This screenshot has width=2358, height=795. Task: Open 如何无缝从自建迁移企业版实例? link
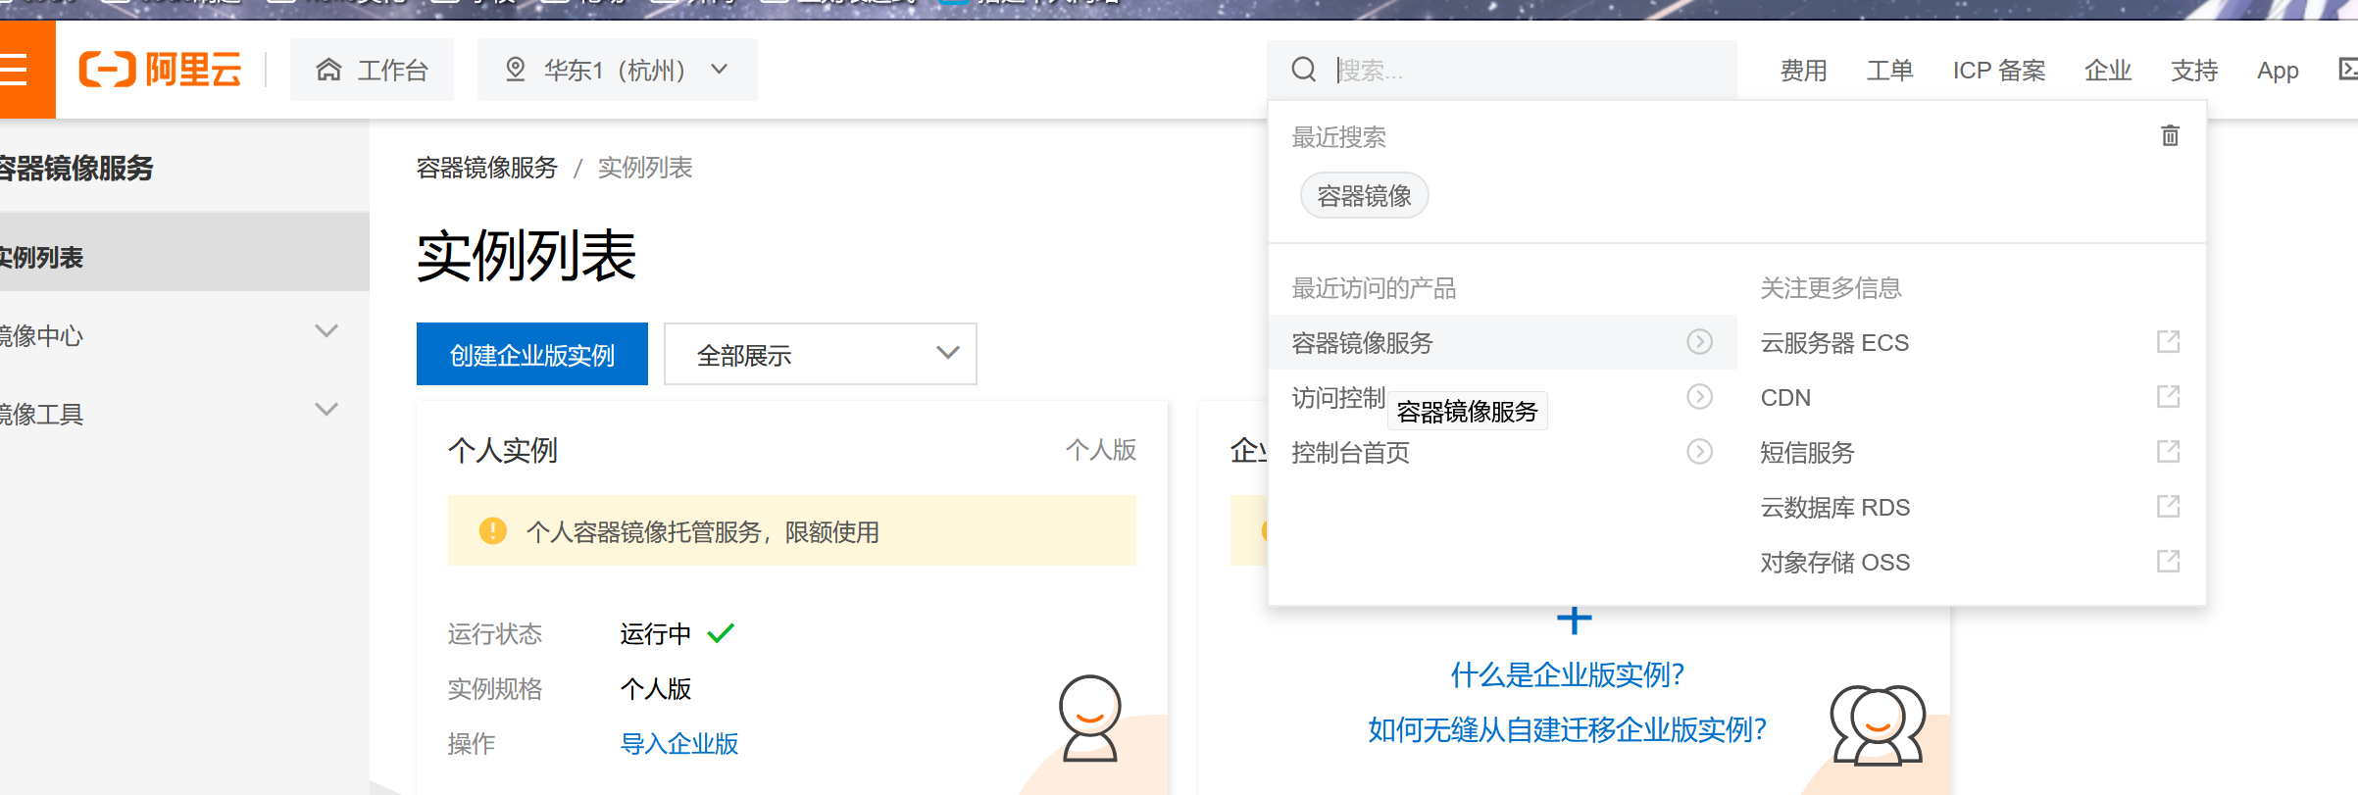click(1568, 729)
